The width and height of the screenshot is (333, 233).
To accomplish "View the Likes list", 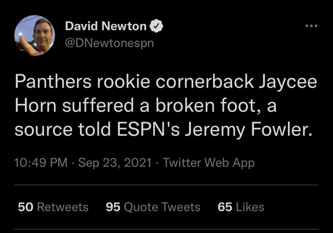I will (250, 207).
